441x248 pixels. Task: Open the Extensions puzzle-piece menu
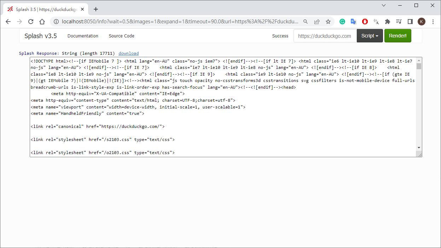(387, 22)
